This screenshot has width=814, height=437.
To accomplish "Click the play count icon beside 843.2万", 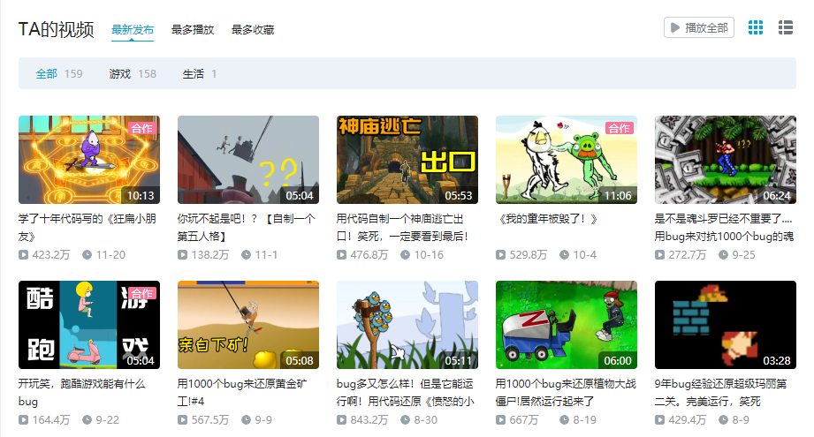I will point(341,420).
